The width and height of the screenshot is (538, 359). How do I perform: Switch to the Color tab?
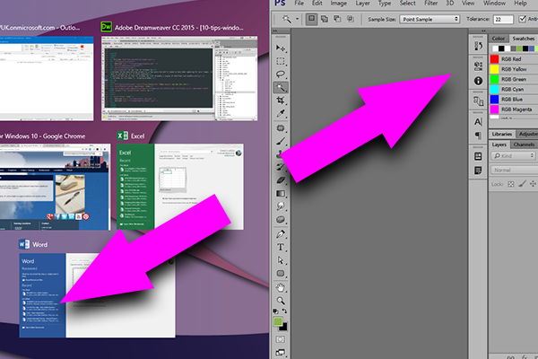[499, 39]
